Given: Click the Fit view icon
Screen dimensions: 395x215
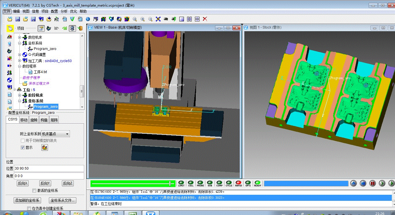Looking at the screenshot, I should pos(158,19).
